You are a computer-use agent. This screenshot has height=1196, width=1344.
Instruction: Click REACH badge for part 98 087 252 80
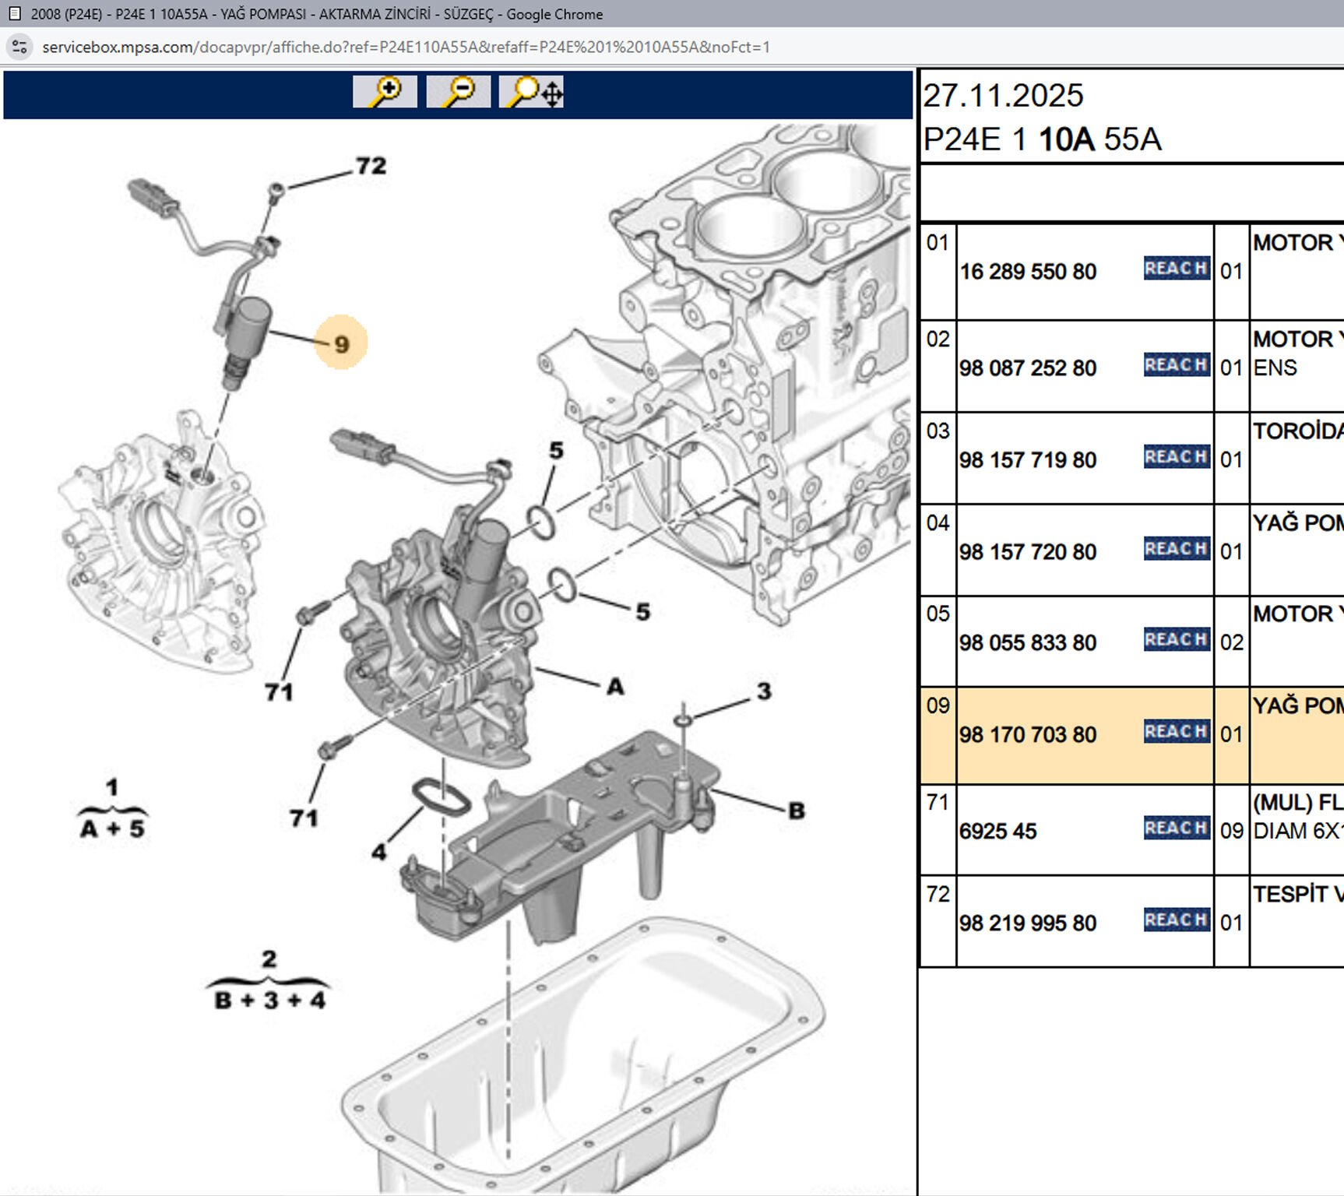tap(1176, 365)
